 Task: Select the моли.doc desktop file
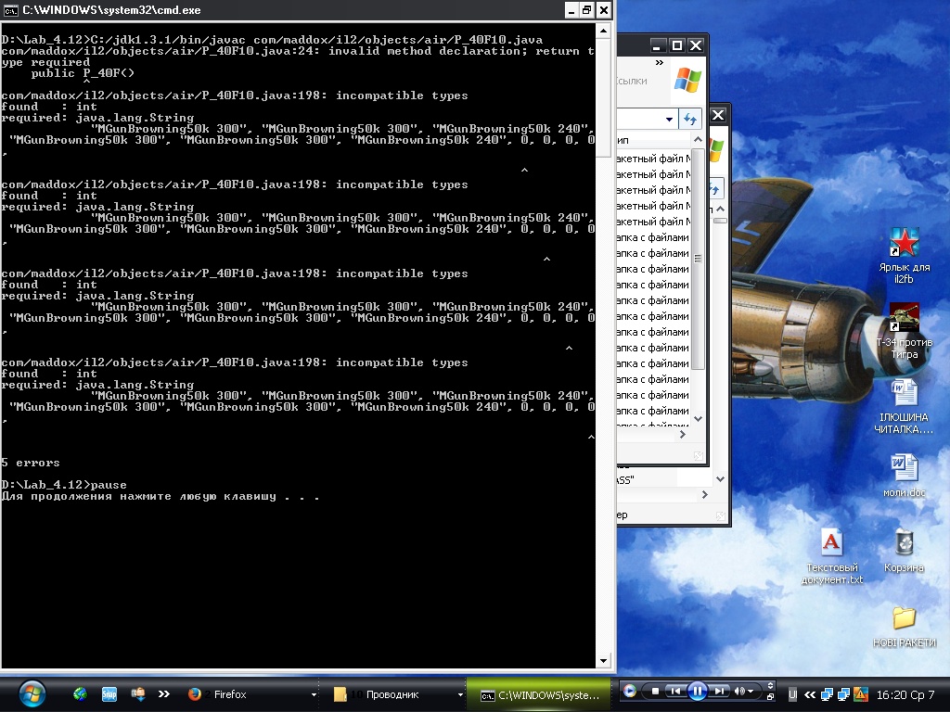point(904,476)
